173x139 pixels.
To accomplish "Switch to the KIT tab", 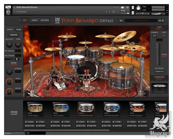I will pos(25,20).
